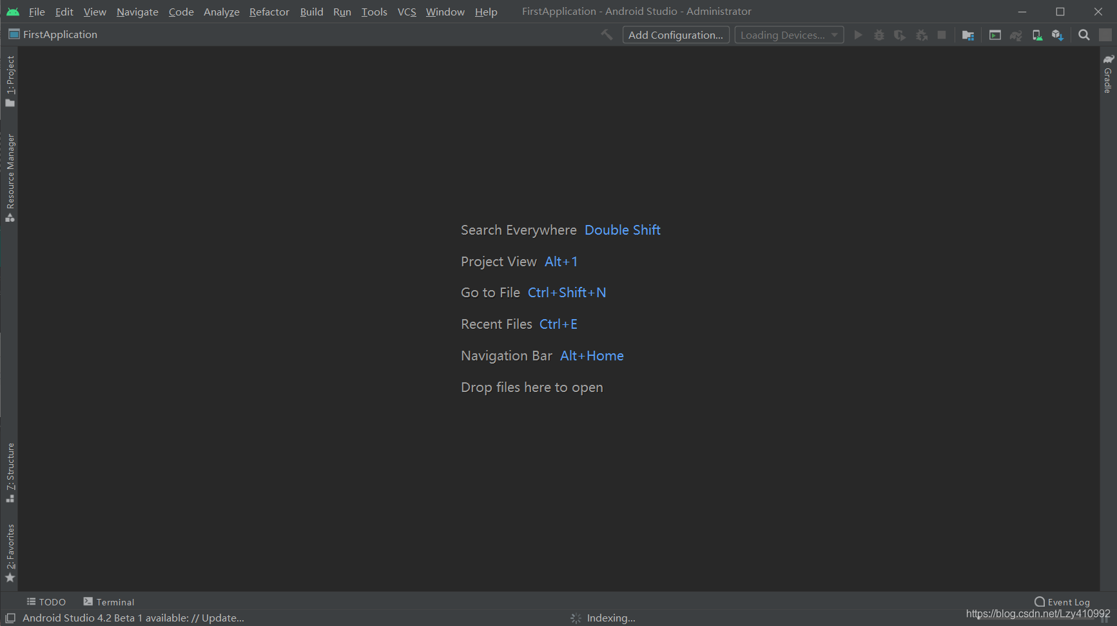Click Attach Debugger to Android Process icon
Screen dimensions: 1117x626
point(922,35)
